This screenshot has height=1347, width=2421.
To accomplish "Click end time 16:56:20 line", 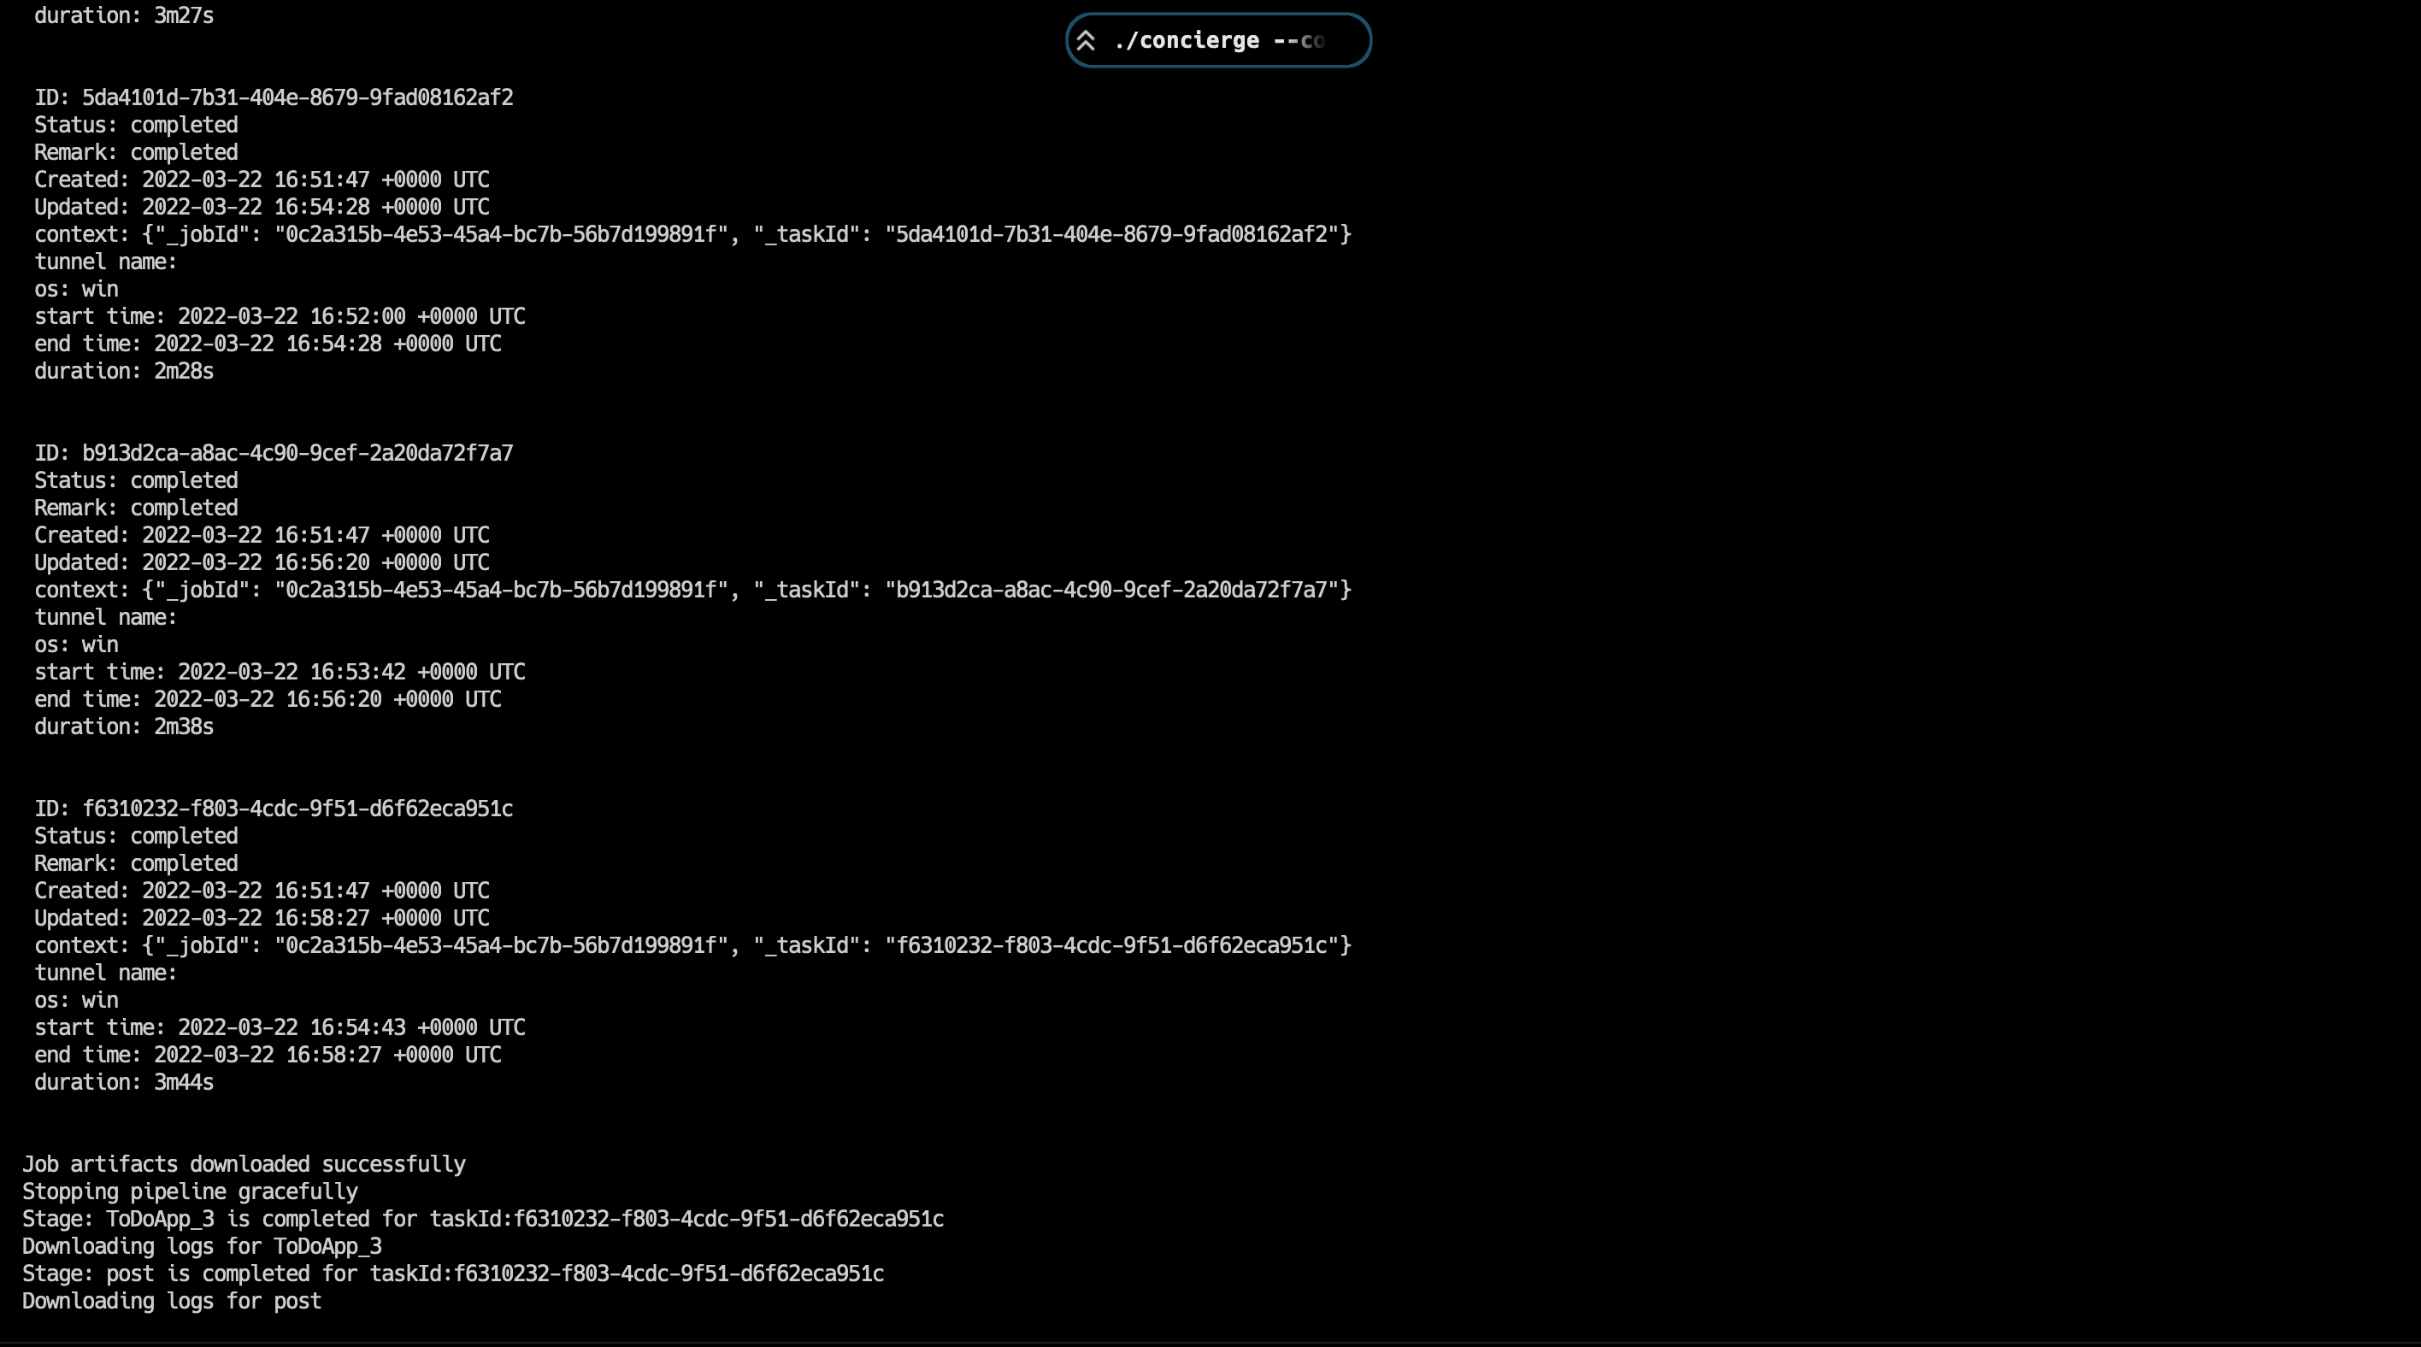I will click(268, 700).
